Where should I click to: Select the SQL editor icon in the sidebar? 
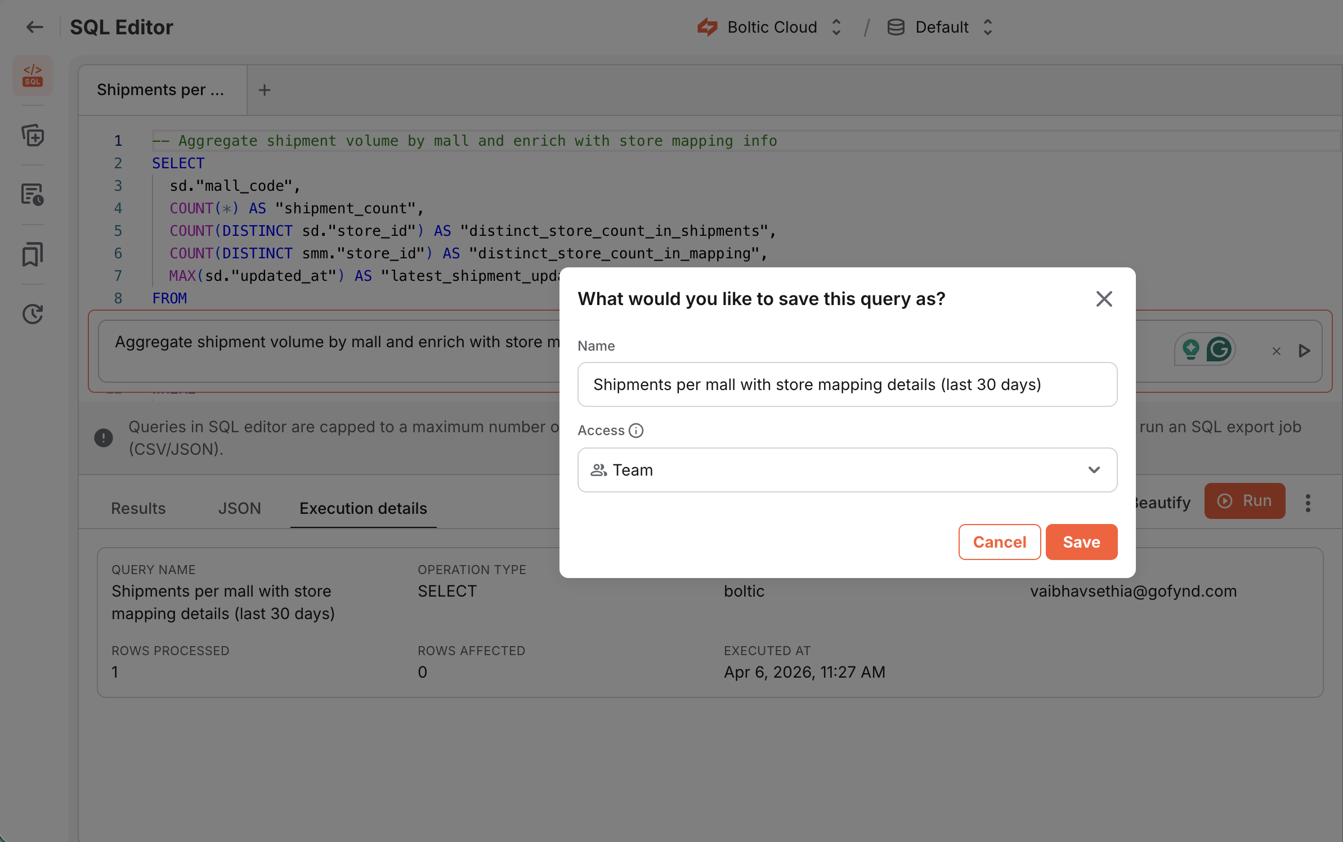[x=33, y=75]
